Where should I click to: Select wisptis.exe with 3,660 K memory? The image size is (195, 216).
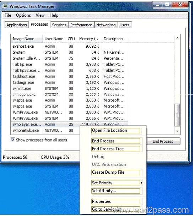pyautogui.click(x=70, y=100)
